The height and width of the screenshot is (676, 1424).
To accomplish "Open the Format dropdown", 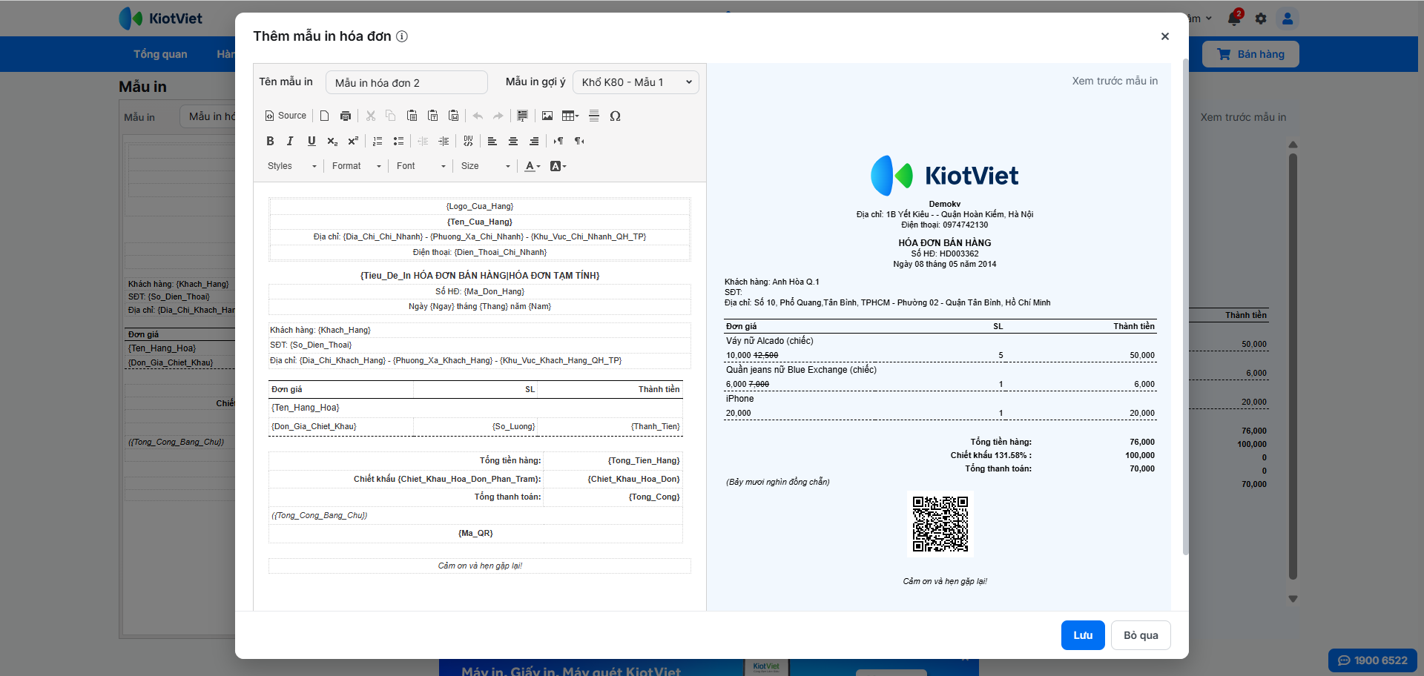I will 357,166.
